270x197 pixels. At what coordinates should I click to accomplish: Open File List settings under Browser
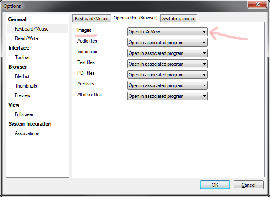coord(22,76)
